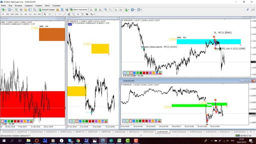Click the globe icon beside Авто-торговля
256x144 pixels.
(x=67, y=10)
